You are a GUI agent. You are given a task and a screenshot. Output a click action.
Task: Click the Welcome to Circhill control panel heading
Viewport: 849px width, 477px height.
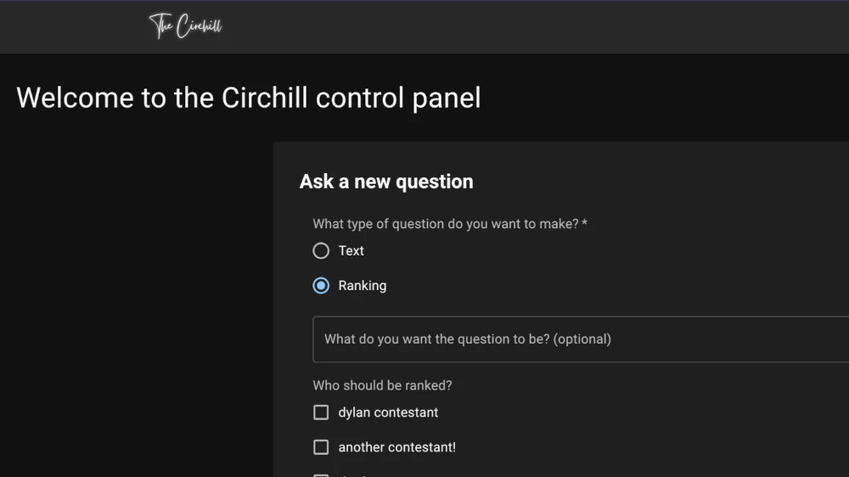(x=249, y=98)
